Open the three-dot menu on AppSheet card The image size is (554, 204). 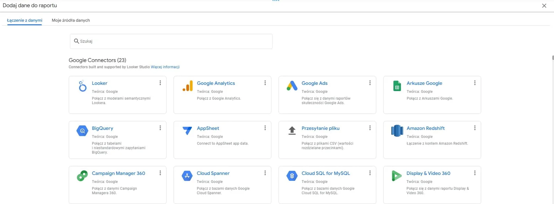(265, 128)
